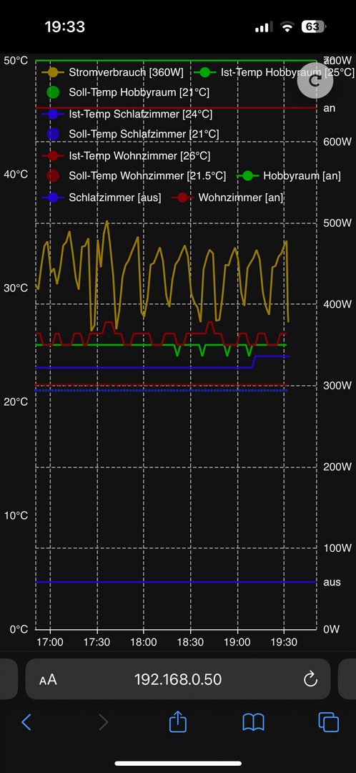Viewport: 356px width, 773px height.
Task: Toggle Soll-Temp Wohnzimmer [21.5°C] legend entry
Action: click(x=136, y=175)
